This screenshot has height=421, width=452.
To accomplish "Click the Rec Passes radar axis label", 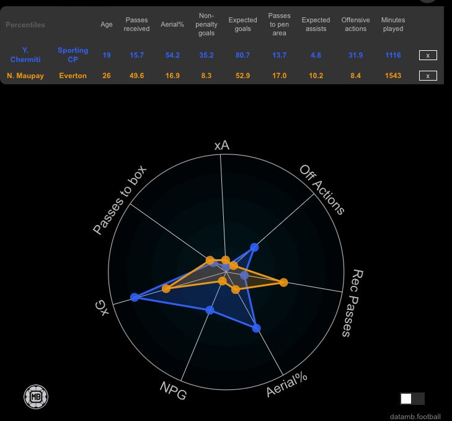I will pyautogui.click(x=352, y=303).
